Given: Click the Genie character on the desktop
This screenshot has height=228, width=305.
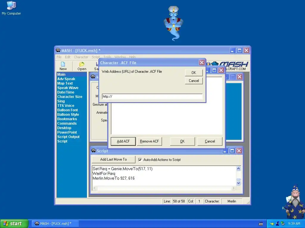Looking at the screenshot, I should (174, 23).
